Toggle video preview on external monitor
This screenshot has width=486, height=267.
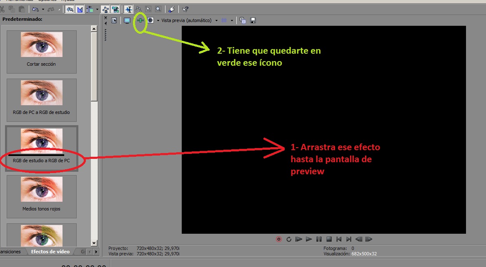tap(127, 20)
